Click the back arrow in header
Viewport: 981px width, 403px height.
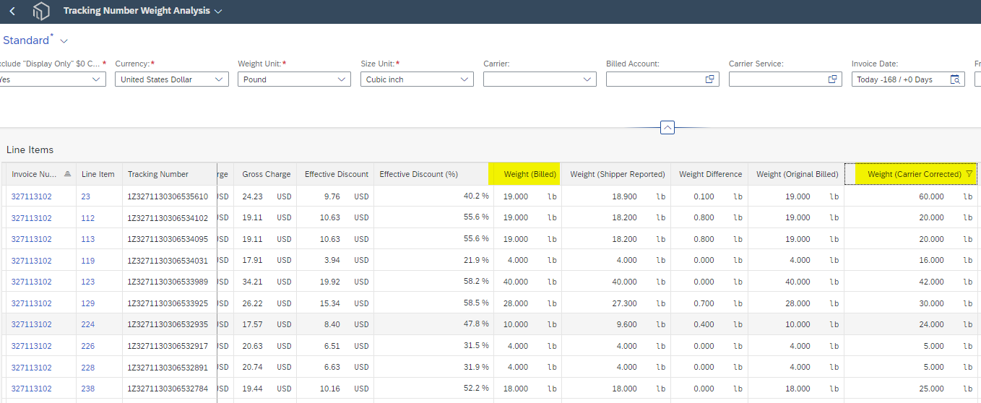[x=12, y=11]
